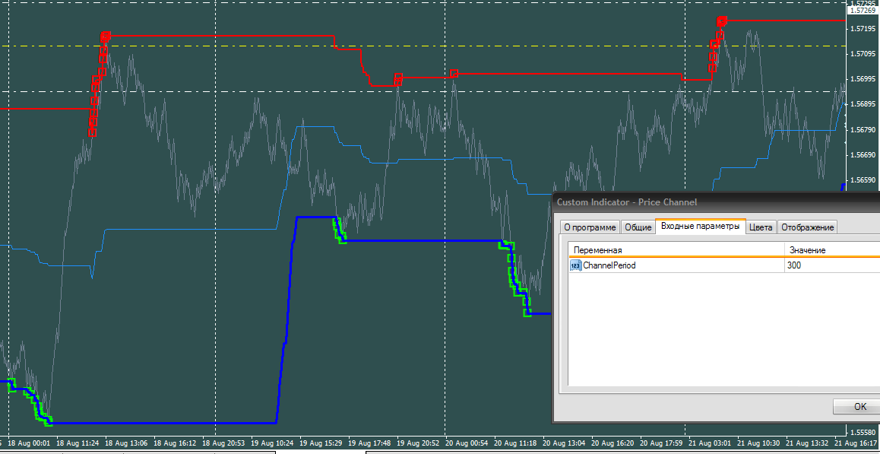Click the ChannelPeriod value 300
The image size is (880, 454).
(x=794, y=265)
